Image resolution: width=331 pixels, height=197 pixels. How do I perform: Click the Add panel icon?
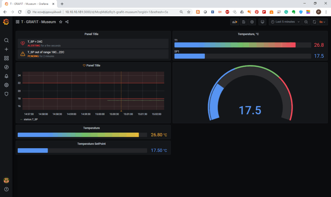[235, 22]
